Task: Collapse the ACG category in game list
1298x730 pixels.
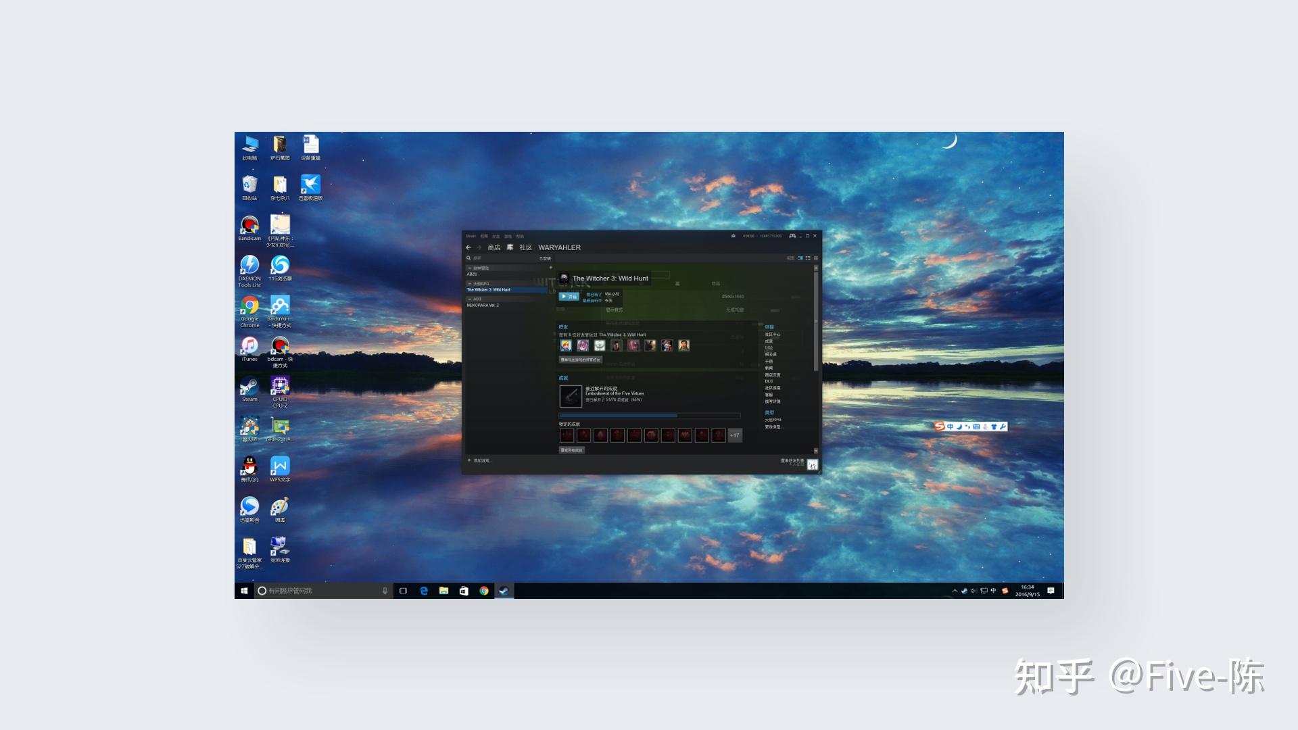Action: point(470,299)
